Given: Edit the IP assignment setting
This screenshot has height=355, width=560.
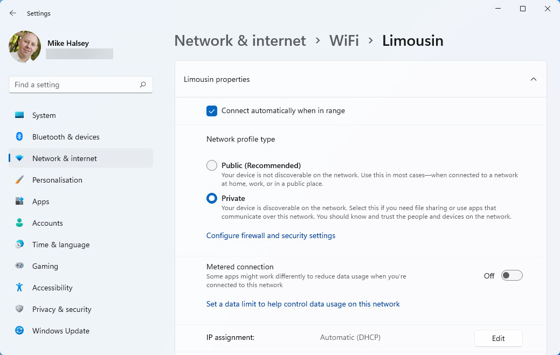Looking at the screenshot, I should point(498,338).
